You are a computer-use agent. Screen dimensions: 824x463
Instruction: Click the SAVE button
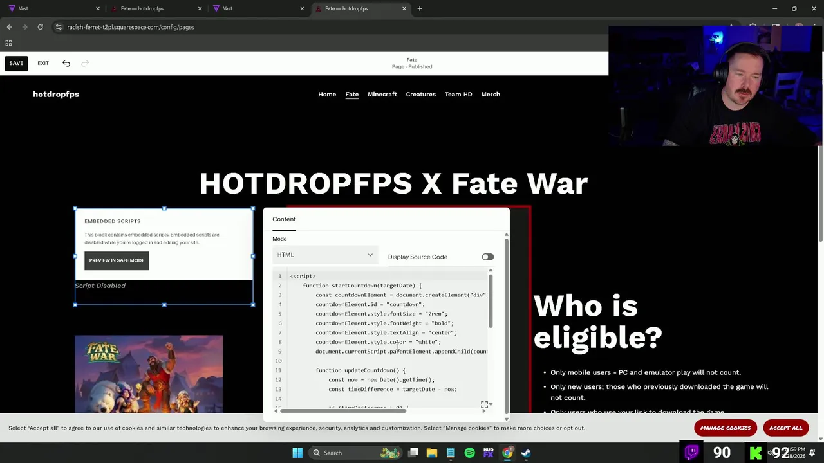16,63
